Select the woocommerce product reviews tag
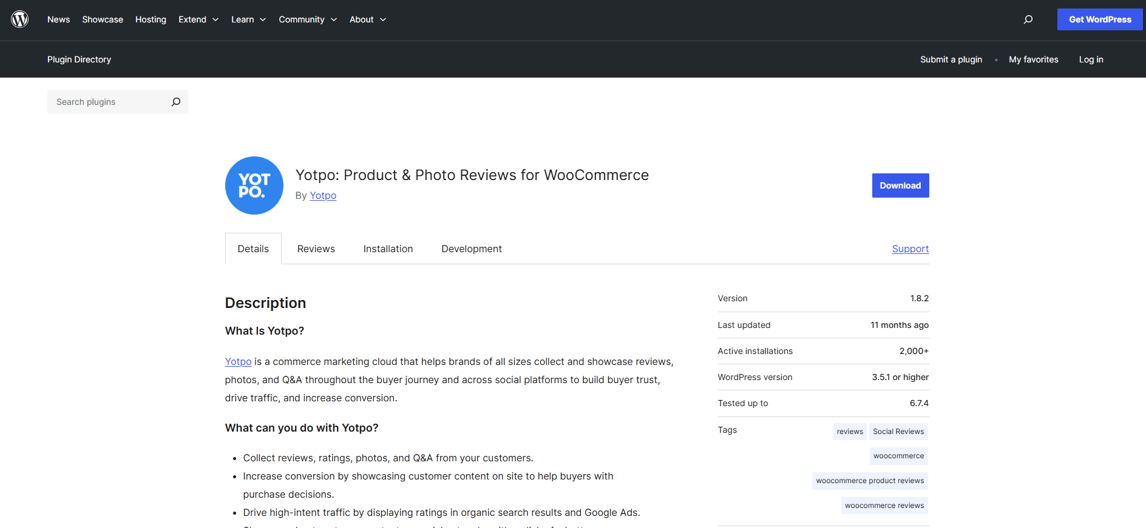 pos(869,481)
